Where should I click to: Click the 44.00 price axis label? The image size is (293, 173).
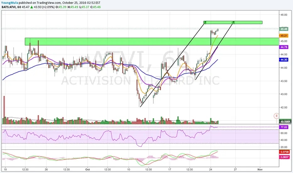pos(284,68)
